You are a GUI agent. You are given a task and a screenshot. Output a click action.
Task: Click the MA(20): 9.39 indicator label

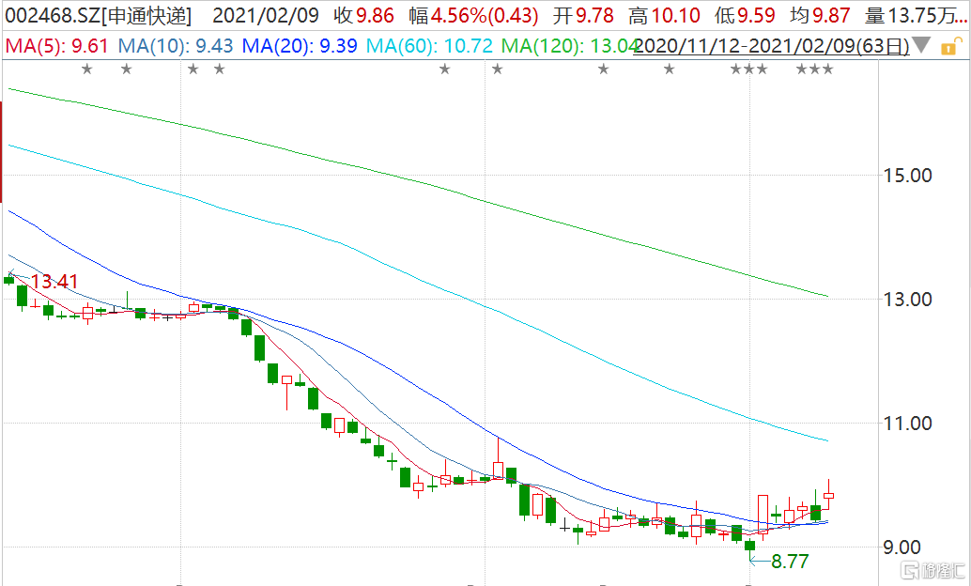[300, 46]
